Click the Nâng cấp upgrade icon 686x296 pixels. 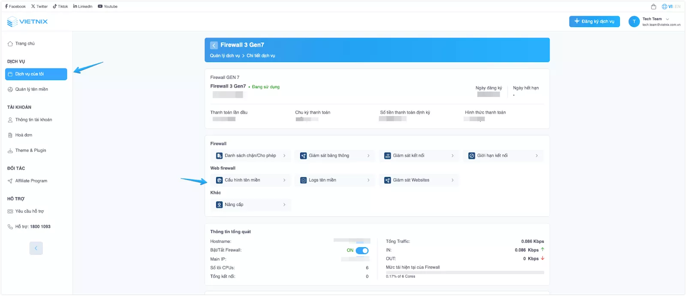tap(219, 205)
